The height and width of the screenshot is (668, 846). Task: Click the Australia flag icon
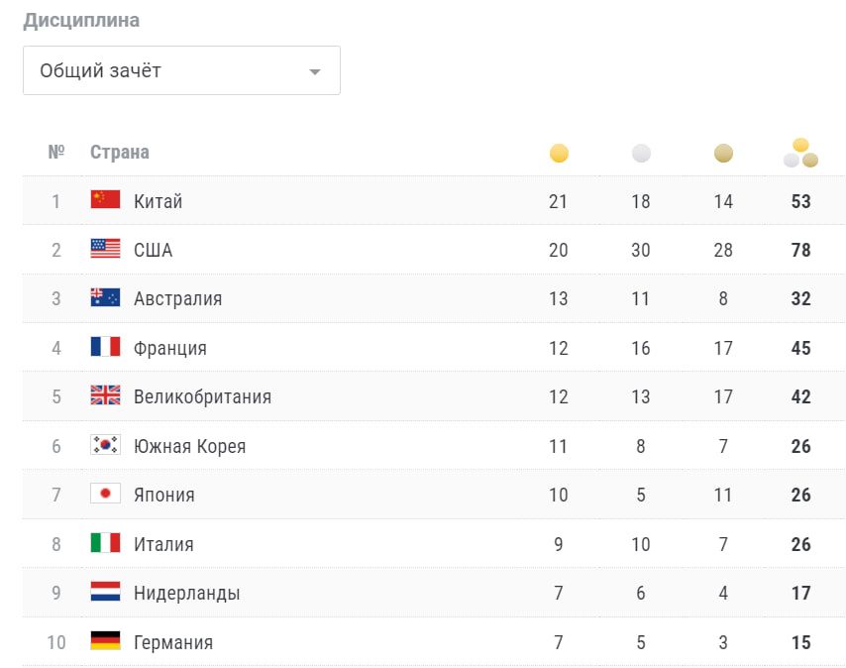coord(105,298)
